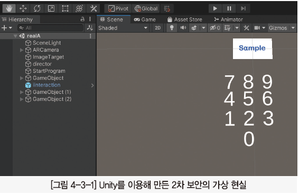Select the Scale tool
The image size is (299, 194).
pyautogui.click(x=51, y=8)
